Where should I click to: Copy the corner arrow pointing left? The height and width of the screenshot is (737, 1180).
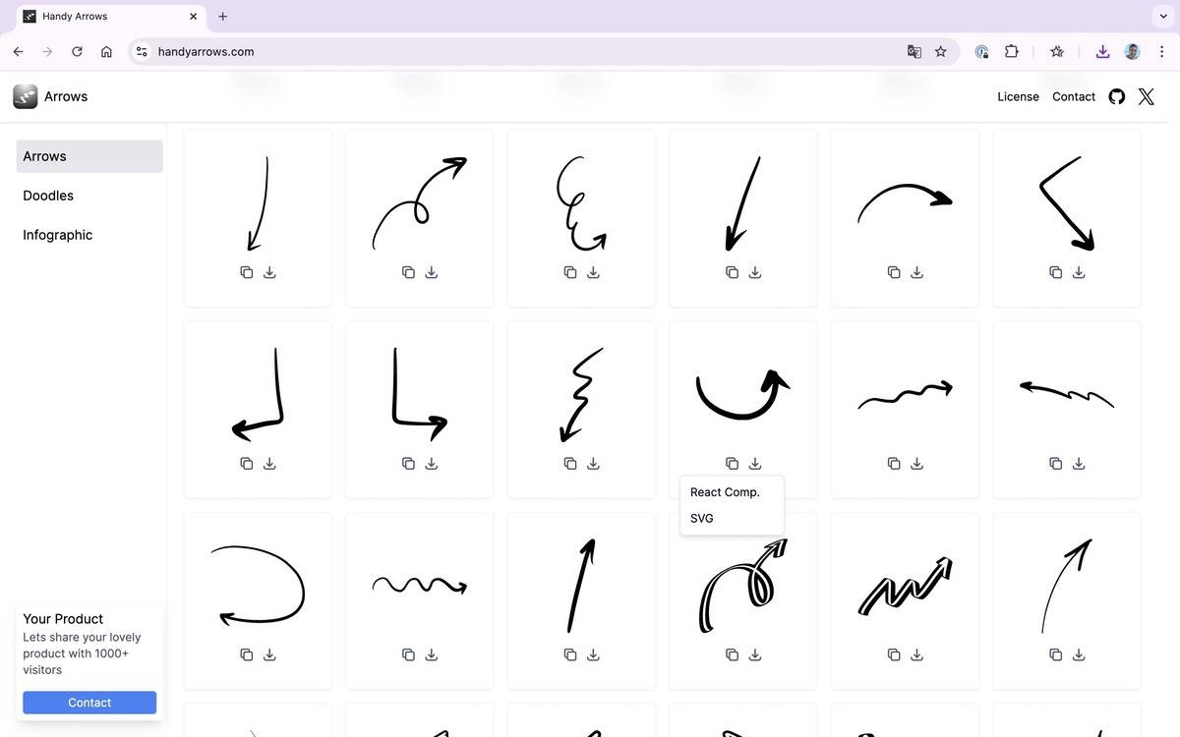coord(247,463)
